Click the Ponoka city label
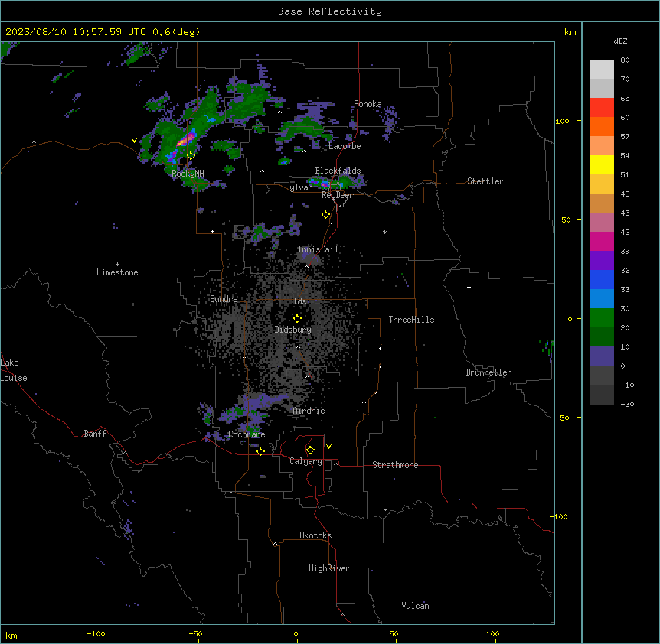Viewport: 660px width, 644px height. click(x=368, y=104)
